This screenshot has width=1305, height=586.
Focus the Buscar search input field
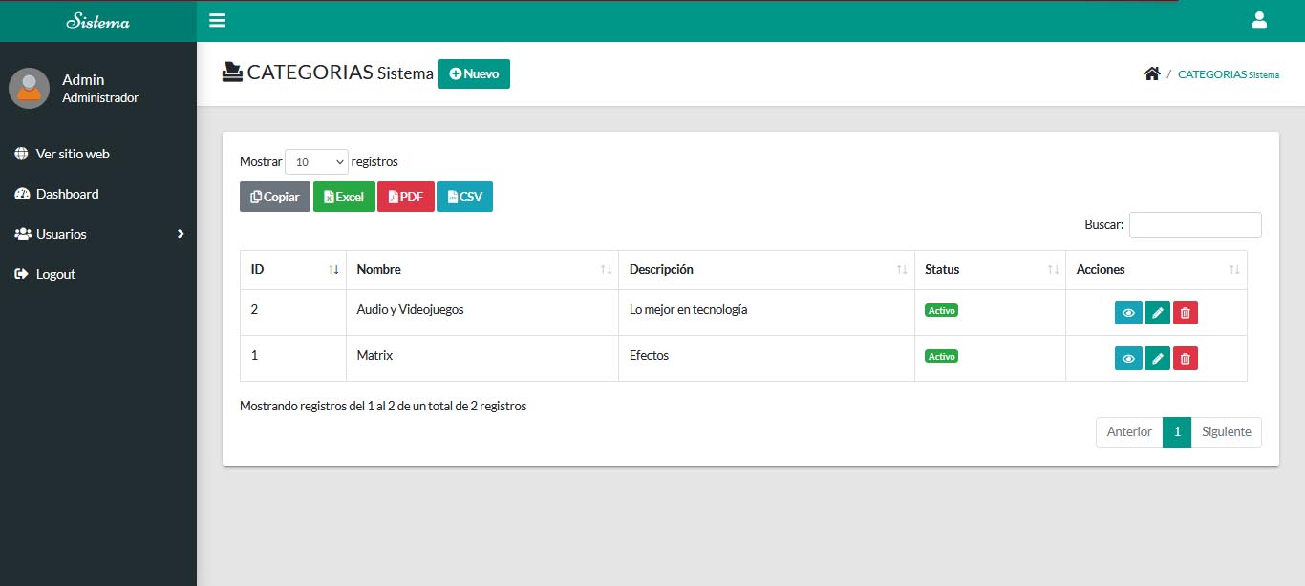(1194, 224)
